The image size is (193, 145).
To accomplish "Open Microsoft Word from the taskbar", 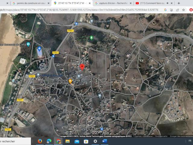I will tap(105, 141).
